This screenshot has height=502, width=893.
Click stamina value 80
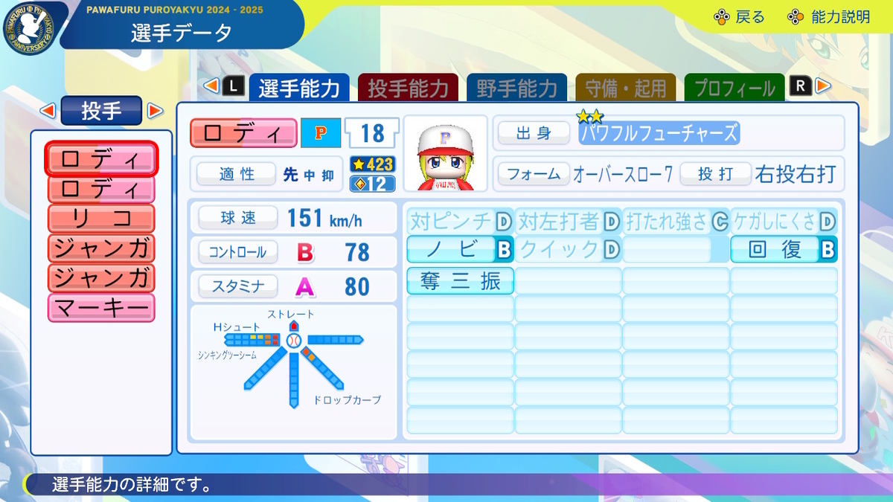point(357,286)
